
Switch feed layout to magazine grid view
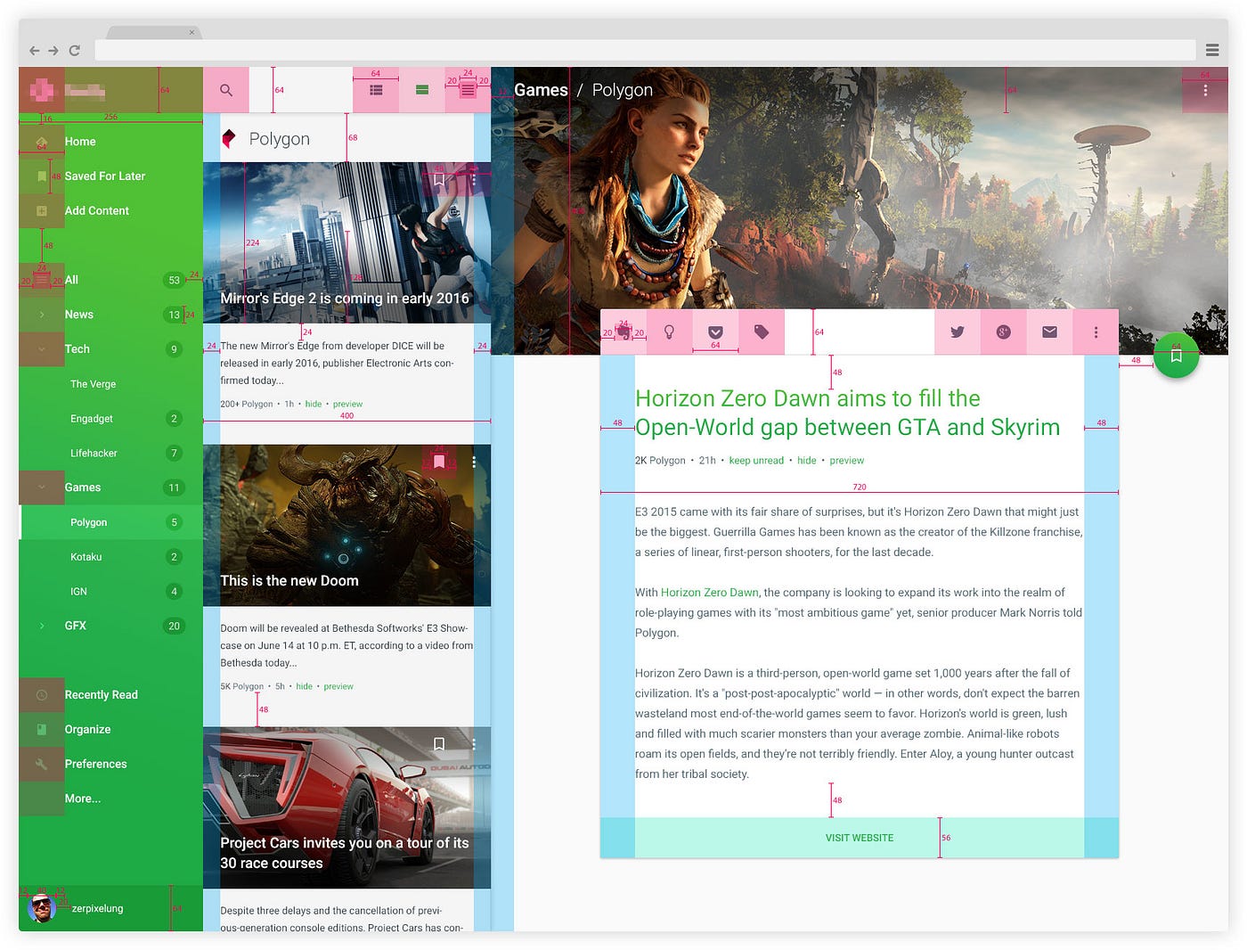click(376, 89)
